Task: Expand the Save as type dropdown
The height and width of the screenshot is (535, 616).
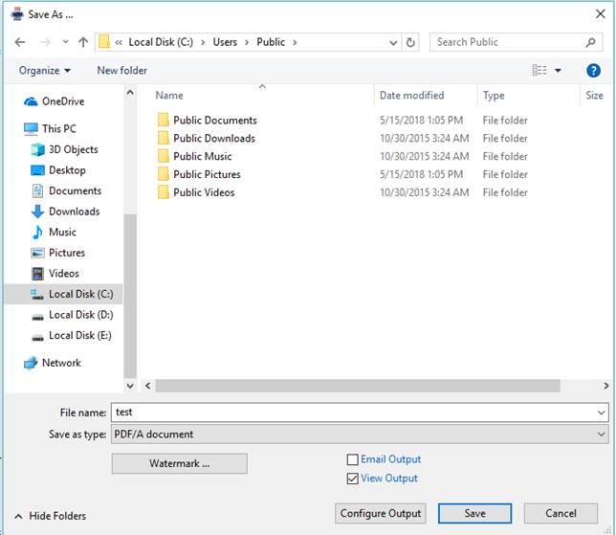Action: tap(601, 434)
